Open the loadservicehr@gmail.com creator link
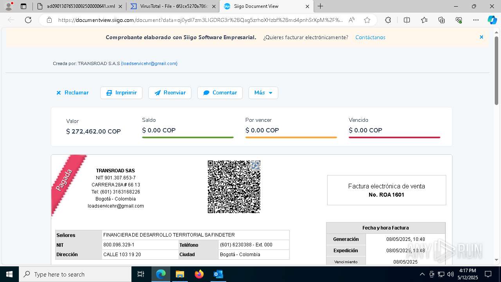Viewport: 501px width, 282px height. [x=149, y=63]
